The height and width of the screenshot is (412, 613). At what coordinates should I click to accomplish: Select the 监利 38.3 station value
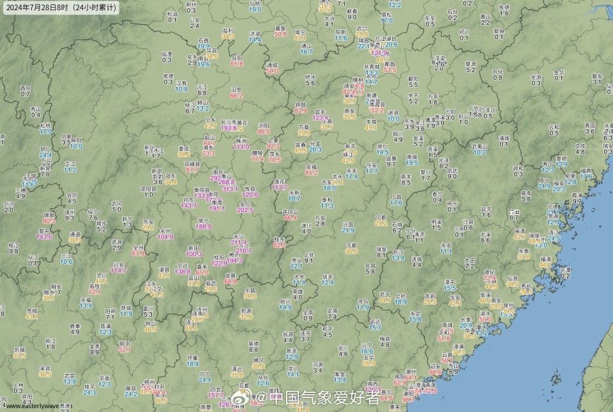tap(228, 33)
